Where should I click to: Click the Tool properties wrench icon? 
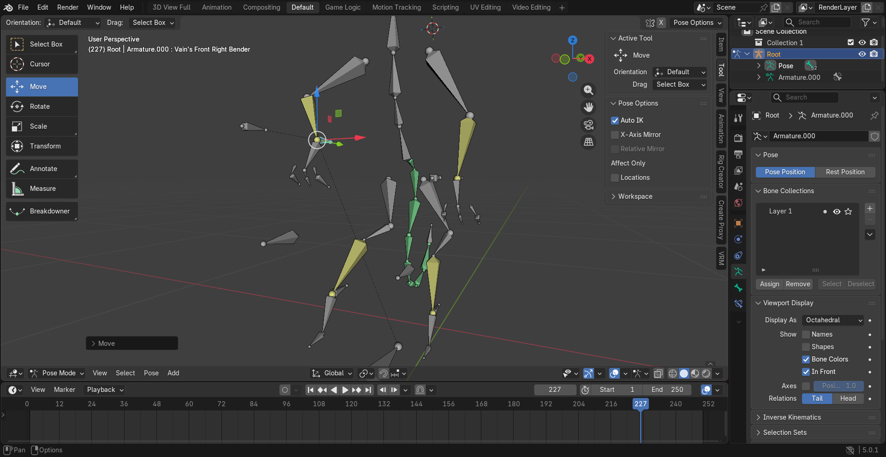click(738, 118)
